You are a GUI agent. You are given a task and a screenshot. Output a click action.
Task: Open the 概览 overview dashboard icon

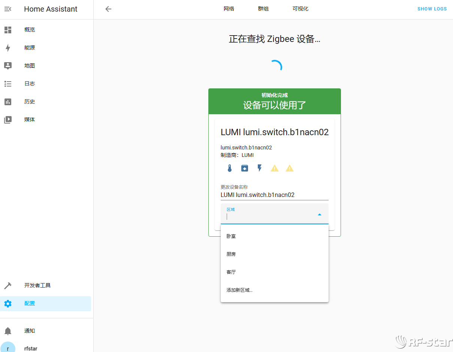click(8, 30)
